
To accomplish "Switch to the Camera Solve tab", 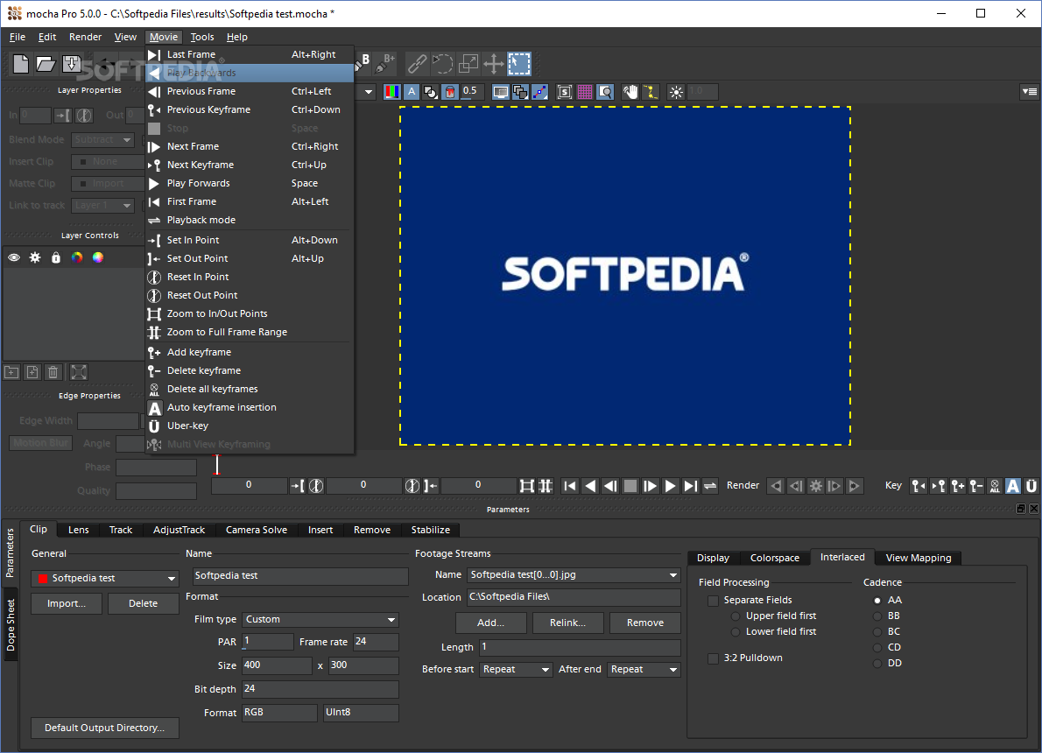I will pos(257,530).
